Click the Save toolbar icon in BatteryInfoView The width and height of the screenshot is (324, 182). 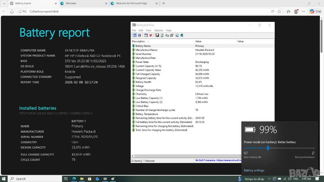pos(157,35)
